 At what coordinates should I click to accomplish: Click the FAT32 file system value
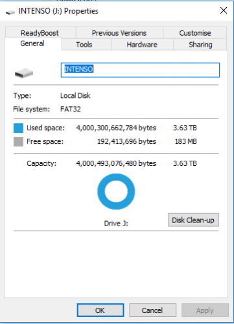[71, 109]
